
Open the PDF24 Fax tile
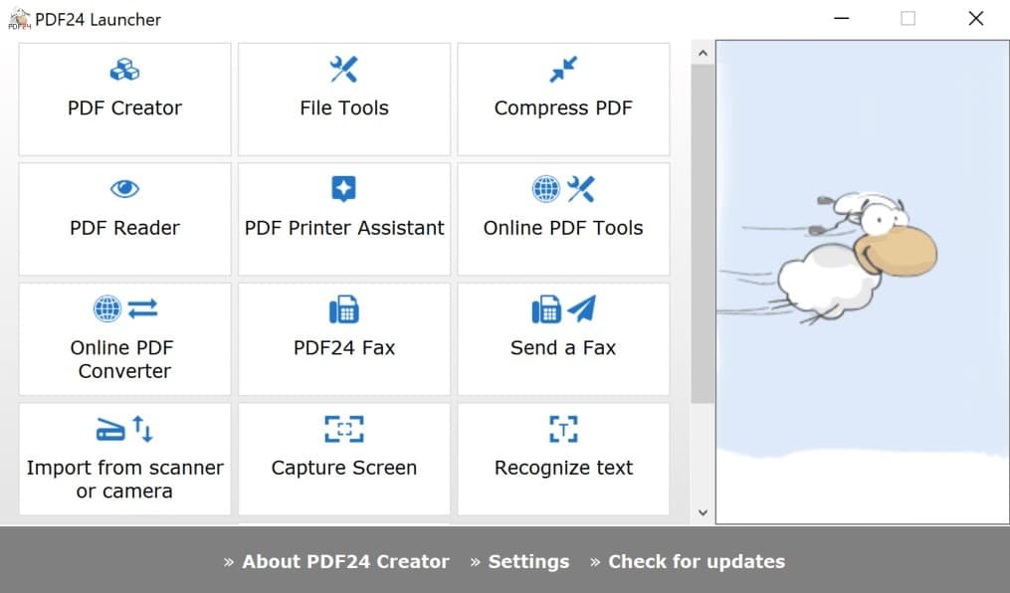point(344,338)
